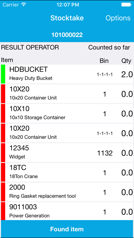Click the red status bar beside 12345
This screenshot has height=238, width=134.
coord(3,153)
